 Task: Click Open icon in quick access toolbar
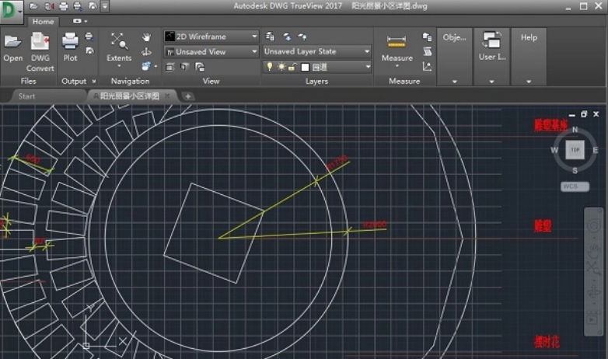(34, 6)
